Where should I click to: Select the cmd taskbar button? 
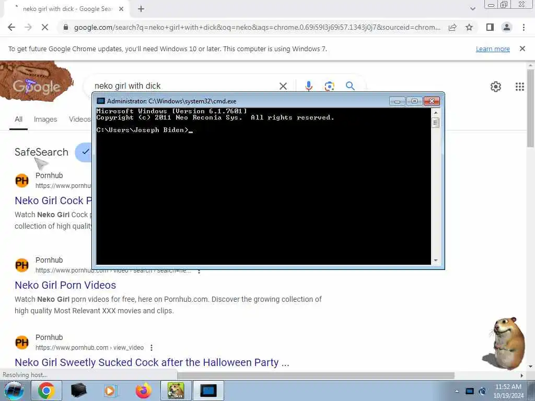[x=208, y=391]
